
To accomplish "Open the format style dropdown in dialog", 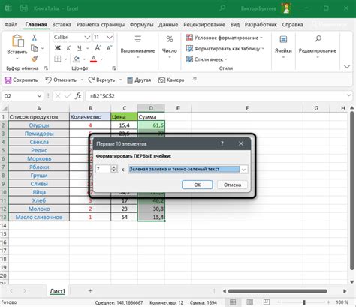I will (x=243, y=170).
